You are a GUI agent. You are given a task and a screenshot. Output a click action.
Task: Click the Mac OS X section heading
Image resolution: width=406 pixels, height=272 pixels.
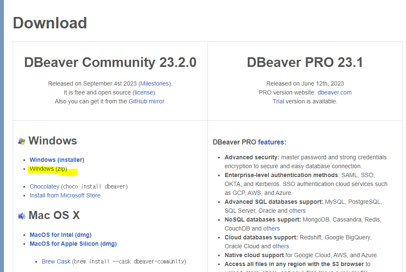pyautogui.click(x=54, y=215)
